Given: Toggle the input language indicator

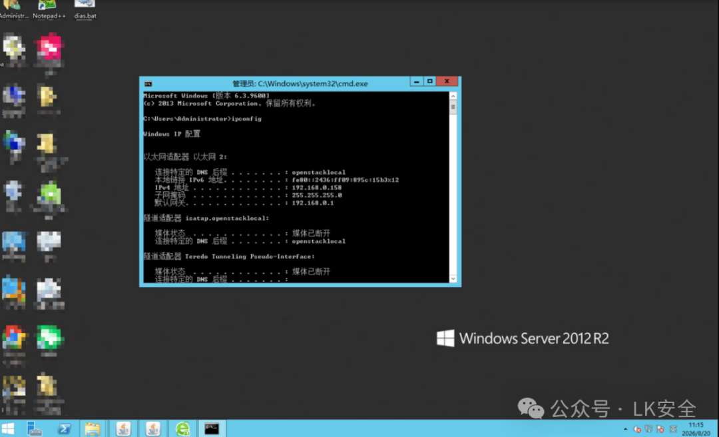Looking at the screenshot, I should [x=672, y=429].
